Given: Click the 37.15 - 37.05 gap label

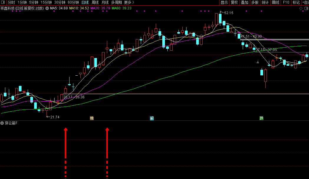Looking at the screenshot, I should pos(266,50).
